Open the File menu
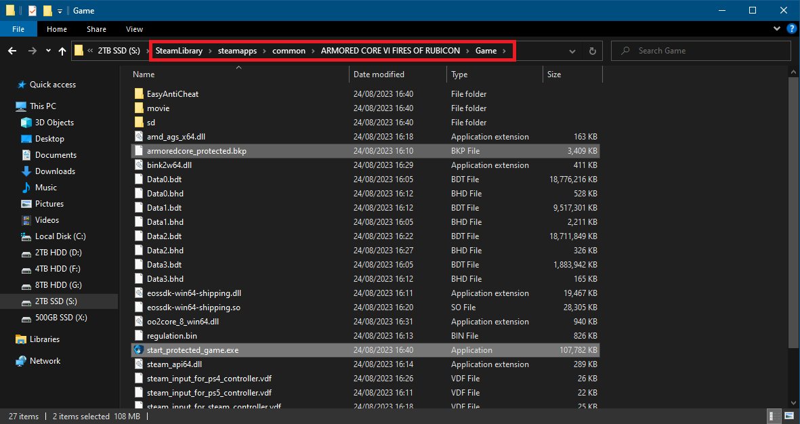 point(18,29)
